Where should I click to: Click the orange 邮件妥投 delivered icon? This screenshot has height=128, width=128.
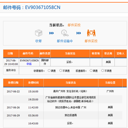pos(91,33)
